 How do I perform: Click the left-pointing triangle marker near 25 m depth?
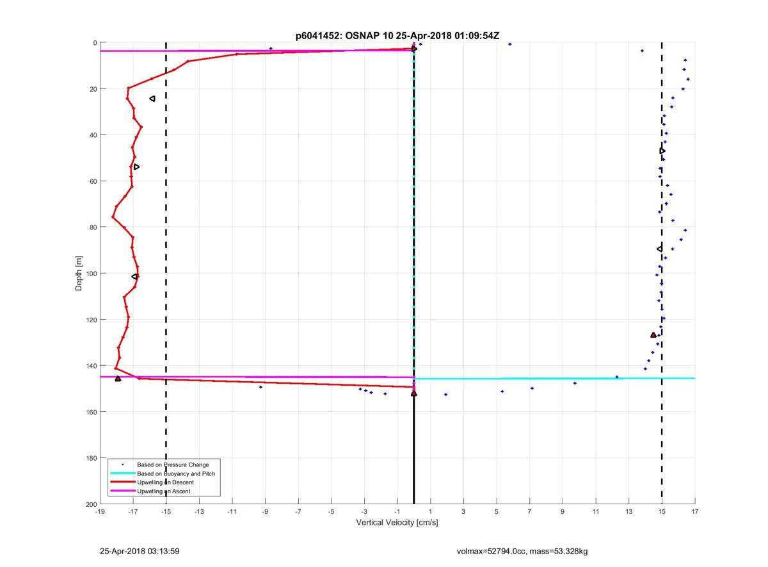click(x=152, y=99)
